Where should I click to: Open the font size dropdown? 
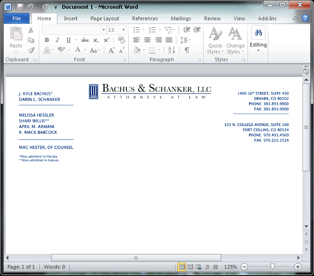pos(124,30)
